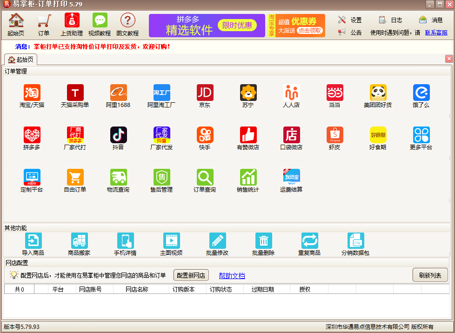Click the 网店名称 column header
This screenshot has width=455, height=333.
(137, 289)
